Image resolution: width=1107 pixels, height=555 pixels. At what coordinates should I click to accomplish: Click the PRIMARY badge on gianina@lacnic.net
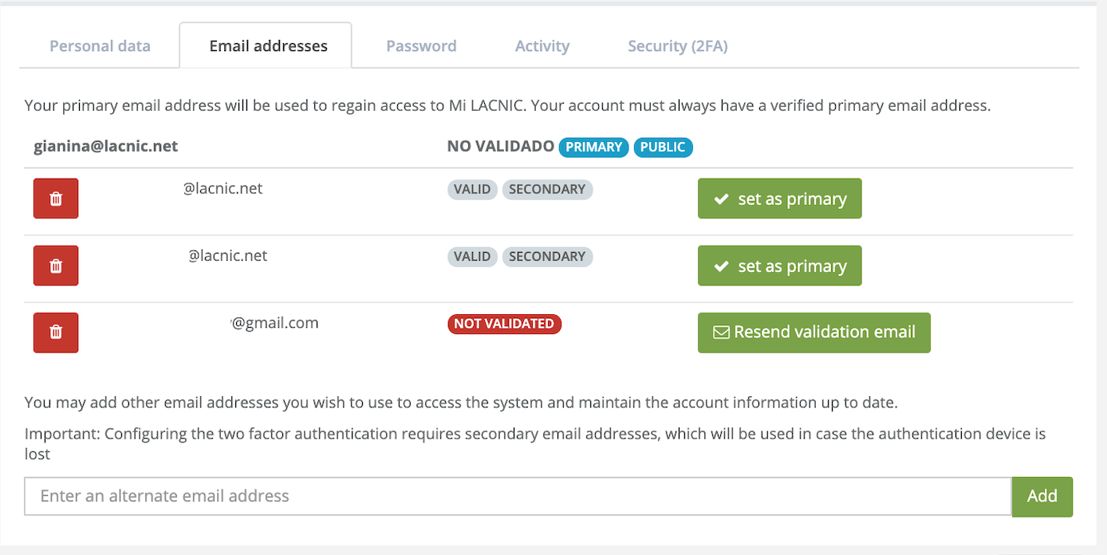[x=593, y=147]
